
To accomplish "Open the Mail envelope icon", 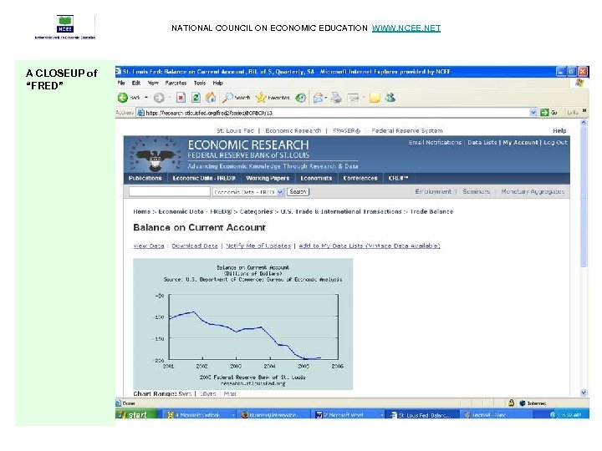I will [x=318, y=99].
